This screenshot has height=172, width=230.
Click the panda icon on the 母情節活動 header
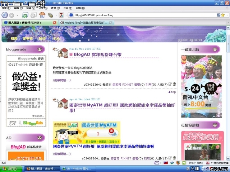(215, 125)
